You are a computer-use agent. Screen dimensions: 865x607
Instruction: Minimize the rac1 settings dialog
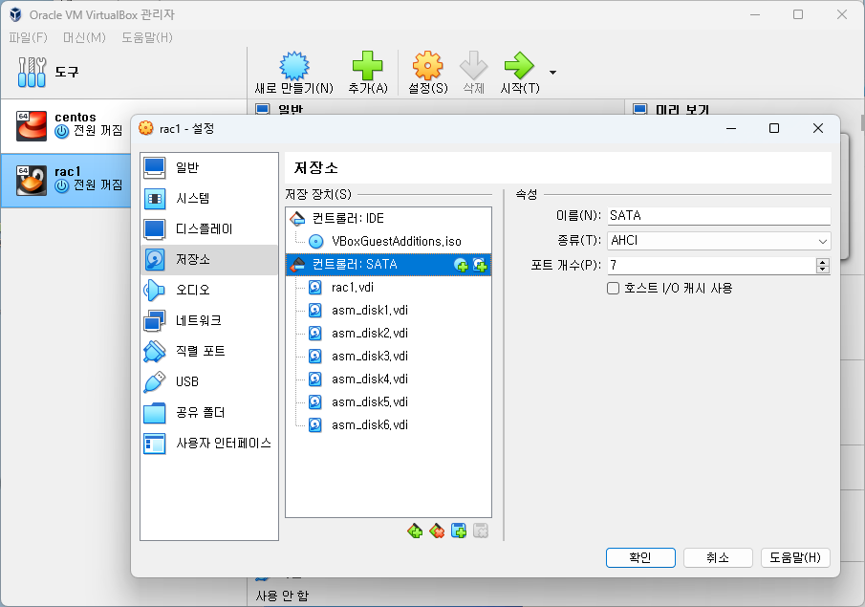(731, 129)
